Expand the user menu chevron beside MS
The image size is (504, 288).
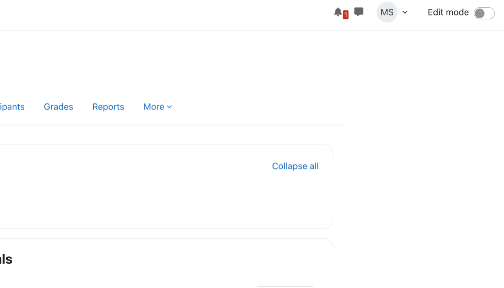coord(405,12)
